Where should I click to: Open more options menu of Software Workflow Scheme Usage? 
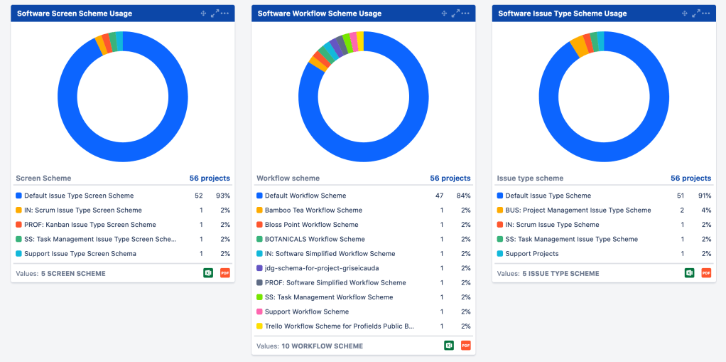466,14
